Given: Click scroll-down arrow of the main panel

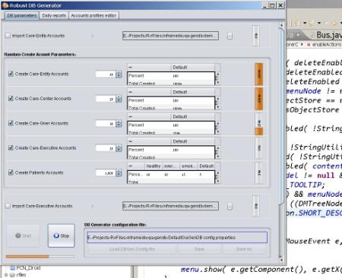Looking at the screenshot, I should point(281,259).
